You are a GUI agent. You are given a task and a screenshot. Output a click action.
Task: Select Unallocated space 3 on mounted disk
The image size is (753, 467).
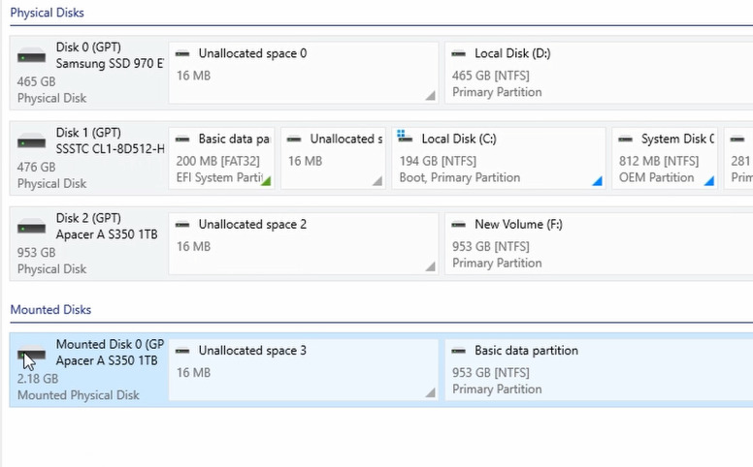click(x=304, y=370)
